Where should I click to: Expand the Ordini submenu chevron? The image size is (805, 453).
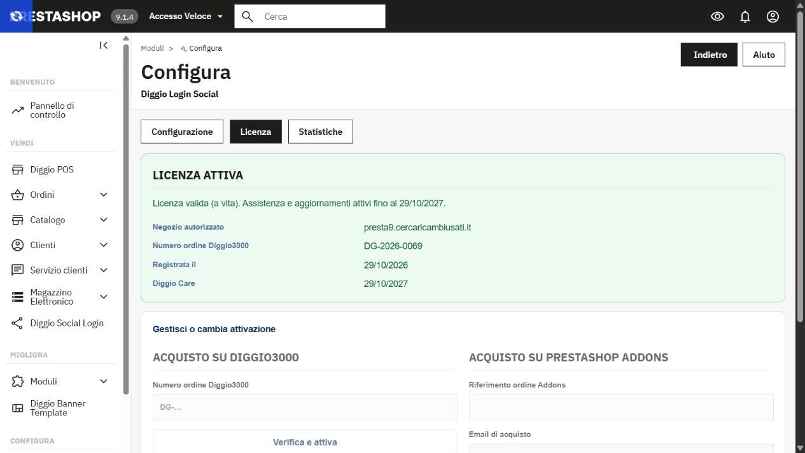pos(104,195)
